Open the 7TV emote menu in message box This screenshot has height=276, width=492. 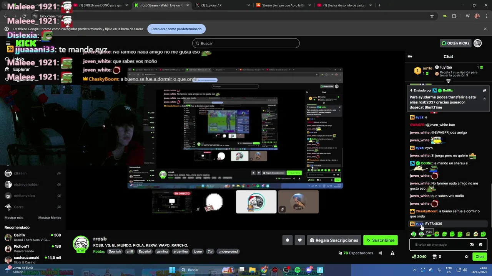(472, 245)
